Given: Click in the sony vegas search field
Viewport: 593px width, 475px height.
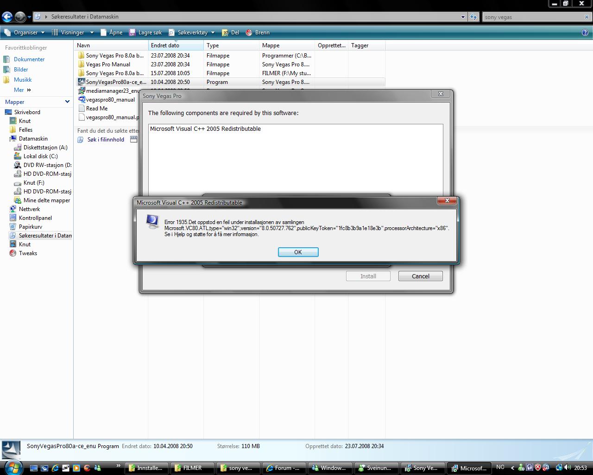Looking at the screenshot, I should point(533,17).
